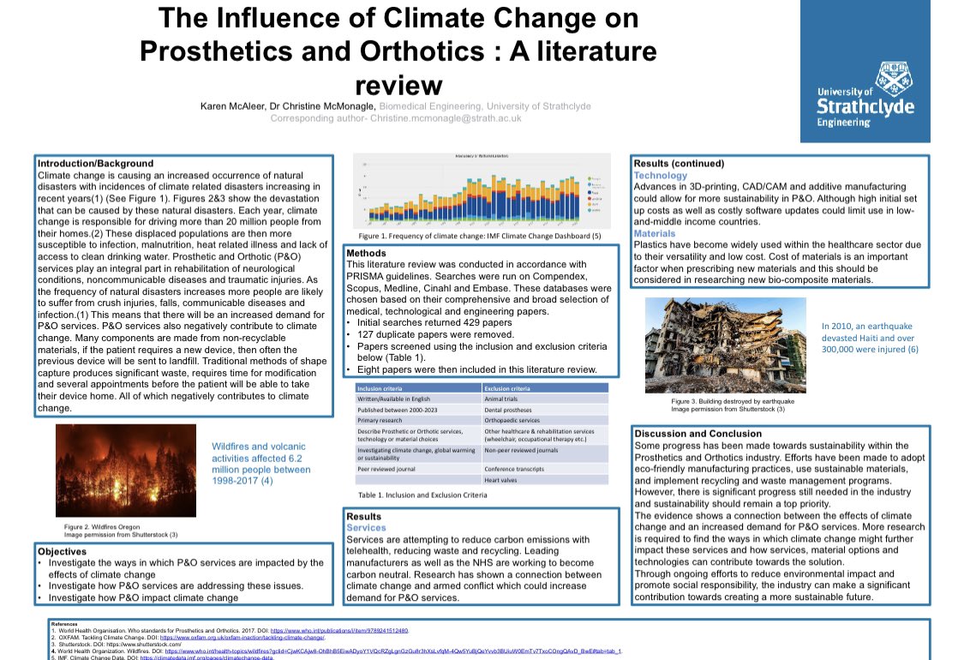Click the 'Results' heading above Services
The image size is (964, 660).
point(363,517)
